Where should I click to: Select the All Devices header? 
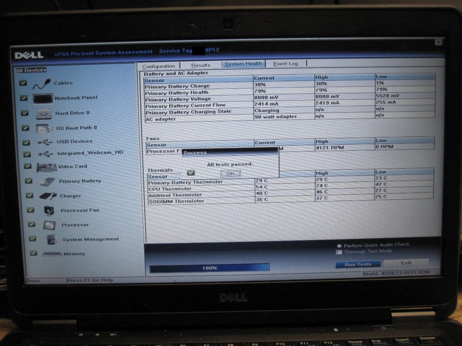click(x=31, y=70)
